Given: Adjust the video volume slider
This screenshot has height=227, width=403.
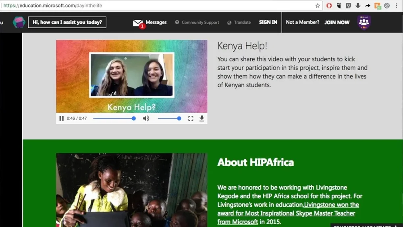Looking at the screenshot, I should click(x=169, y=118).
